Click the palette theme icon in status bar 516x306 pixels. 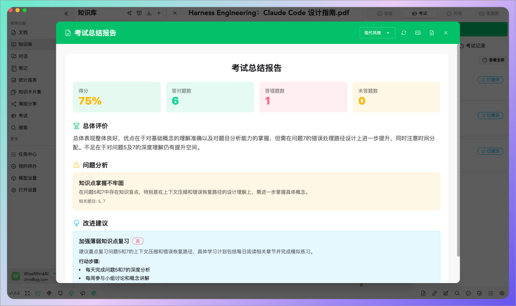tap(94, 293)
